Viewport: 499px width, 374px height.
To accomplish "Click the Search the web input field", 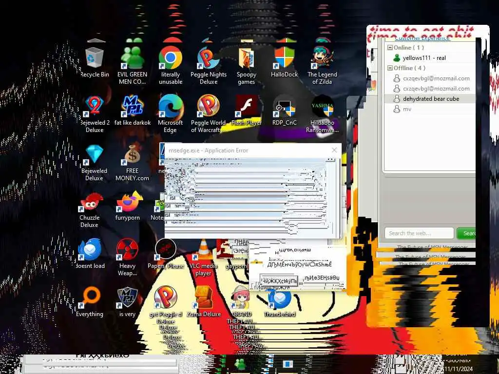I will [419, 233].
